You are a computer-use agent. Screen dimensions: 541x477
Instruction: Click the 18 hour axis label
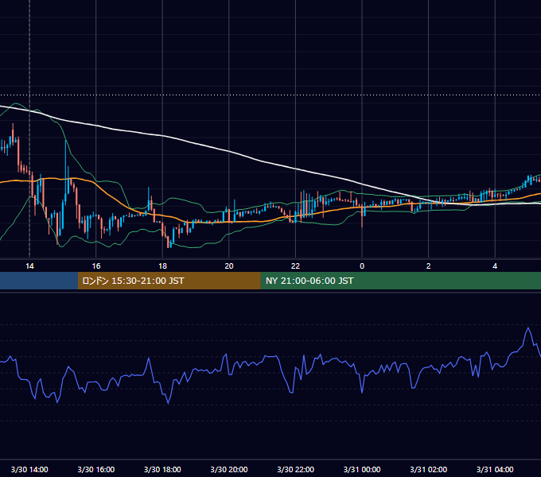(162, 266)
